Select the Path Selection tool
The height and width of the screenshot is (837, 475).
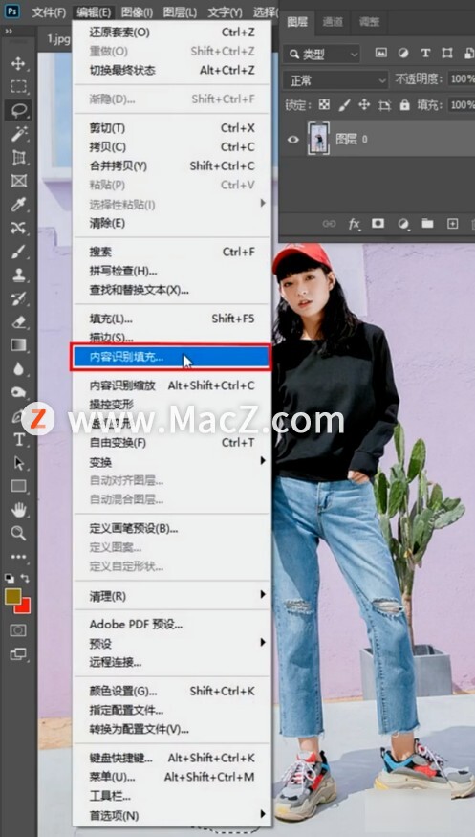coord(18,463)
